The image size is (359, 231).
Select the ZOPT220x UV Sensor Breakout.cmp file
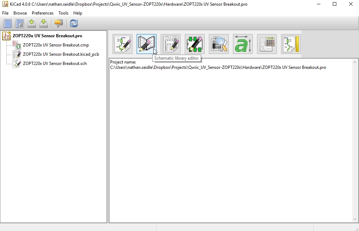point(56,45)
